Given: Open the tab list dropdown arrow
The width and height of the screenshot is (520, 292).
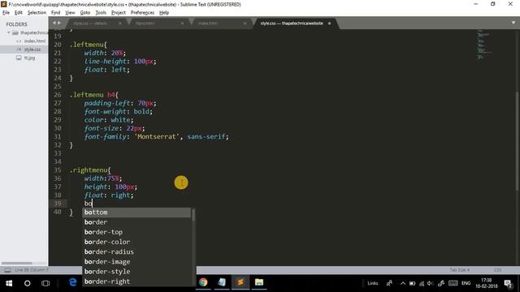Looking at the screenshot, I should [513, 23].
